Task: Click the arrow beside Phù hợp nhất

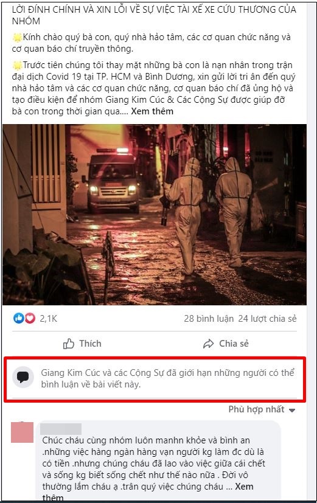Action: (291, 410)
